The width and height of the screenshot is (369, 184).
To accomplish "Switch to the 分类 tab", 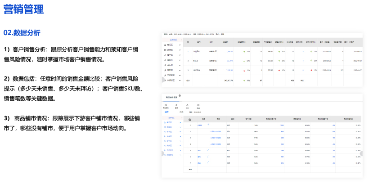I will tap(181, 111).
